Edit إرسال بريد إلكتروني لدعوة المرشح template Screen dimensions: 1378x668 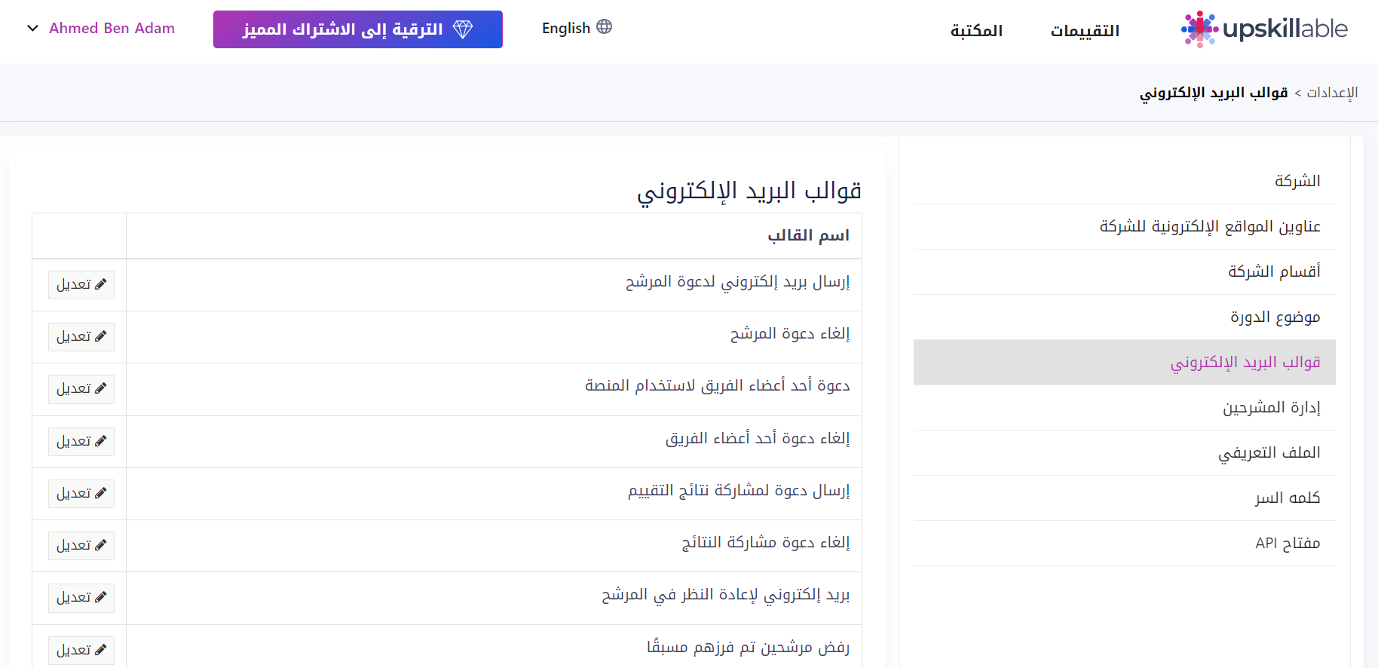point(81,285)
